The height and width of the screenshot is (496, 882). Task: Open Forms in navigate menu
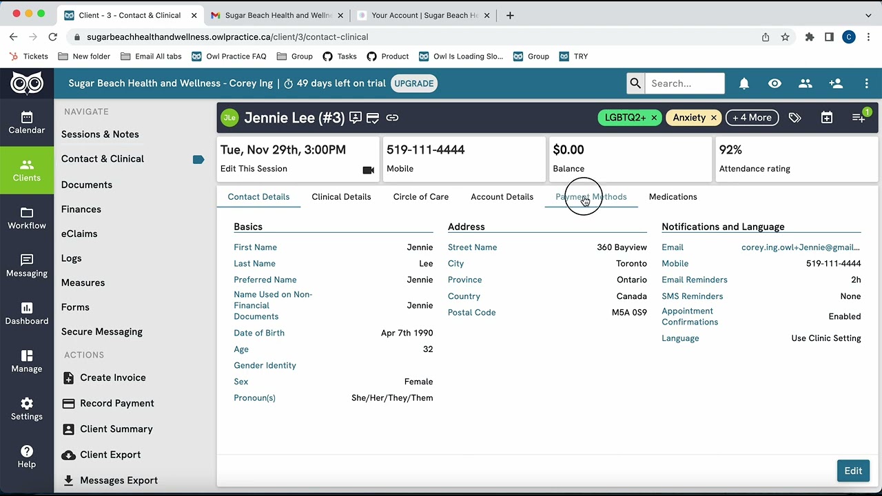pyautogui.click(x=75, y=307)
